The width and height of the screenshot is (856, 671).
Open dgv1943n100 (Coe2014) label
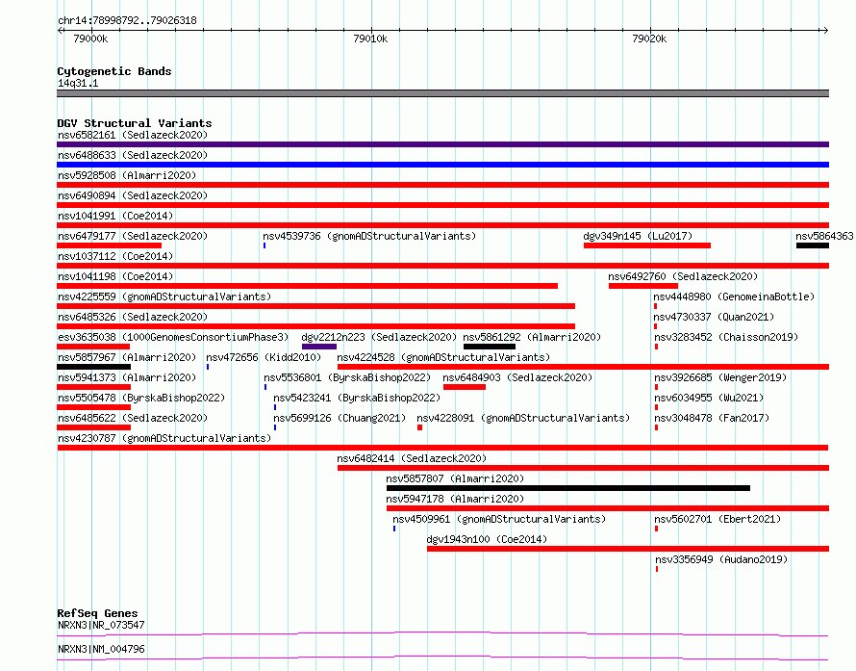pyautogui.click(x=487, y=539)
